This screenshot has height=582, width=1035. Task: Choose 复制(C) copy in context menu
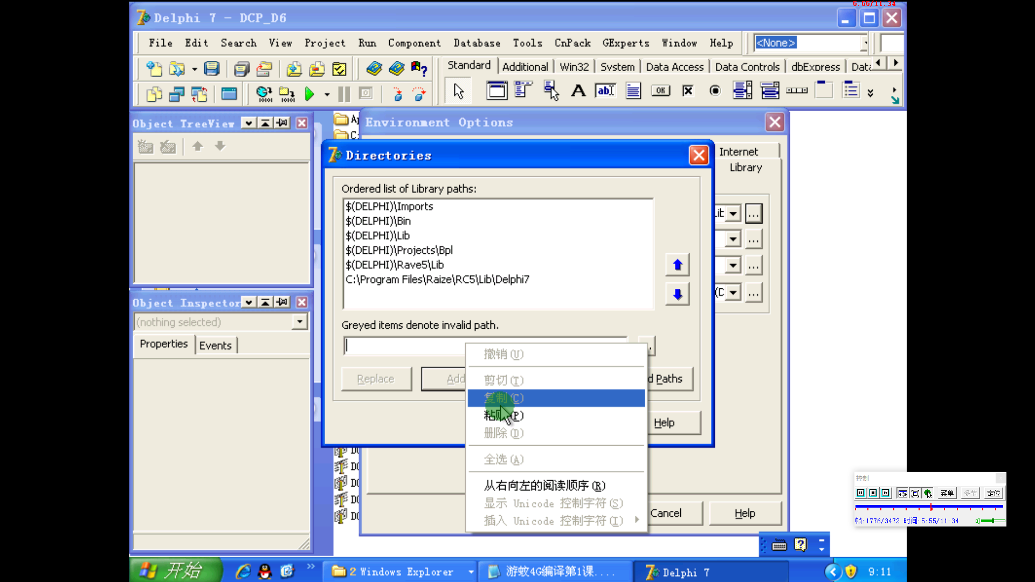click(556, 398)
